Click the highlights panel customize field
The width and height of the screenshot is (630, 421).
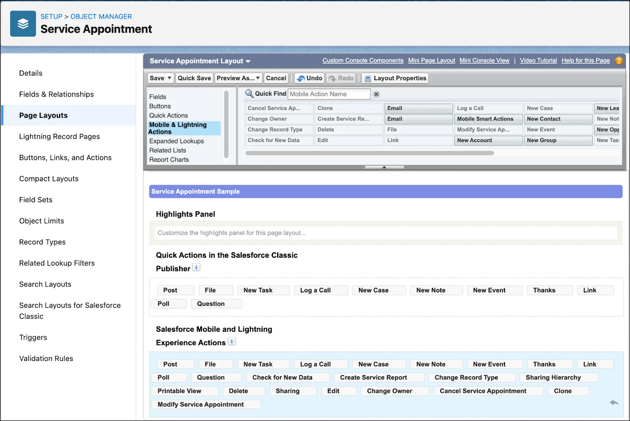pos(385,233)
